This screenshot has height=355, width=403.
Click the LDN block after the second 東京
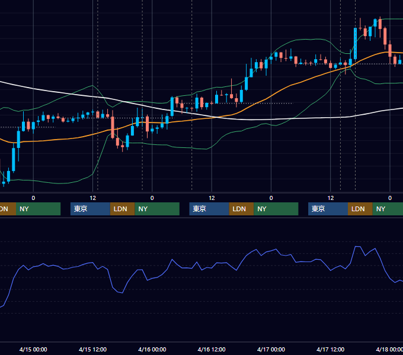coord(241,209)
